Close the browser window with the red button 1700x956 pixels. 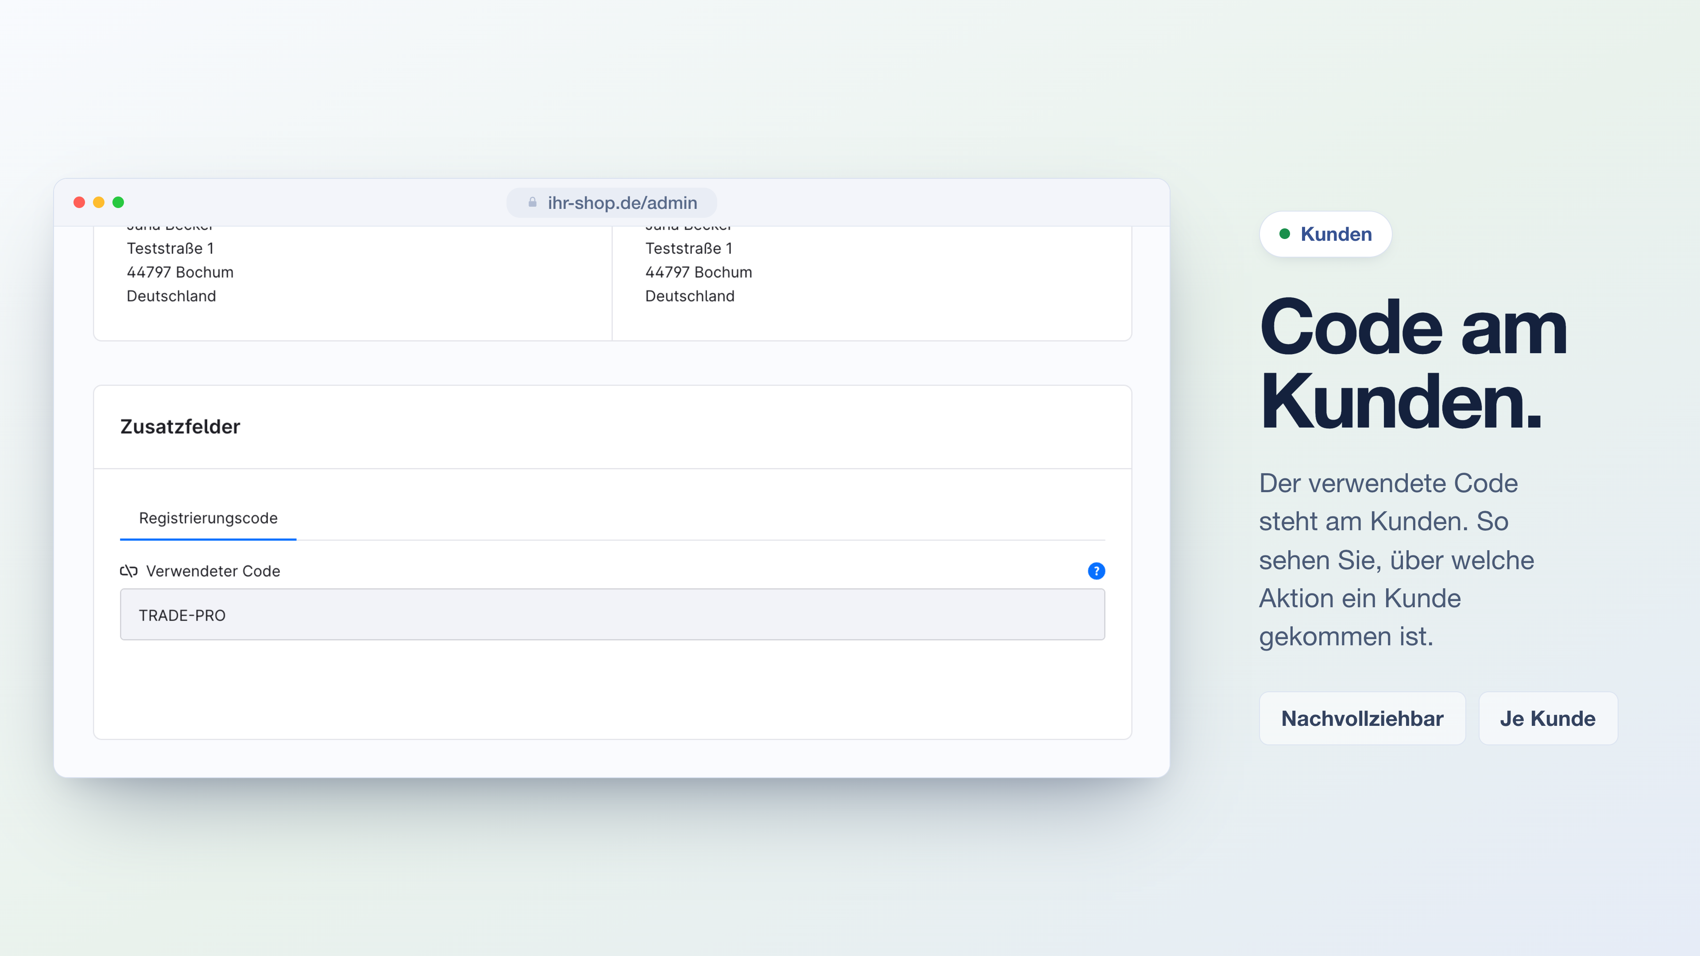[79, 203]
